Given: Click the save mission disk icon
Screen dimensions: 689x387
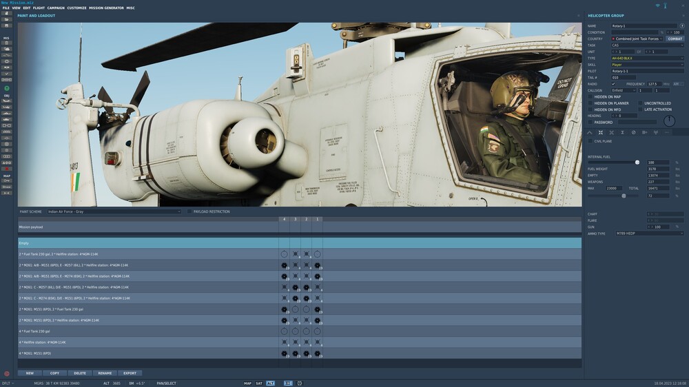Looking at the screenshot, I should [7, 26].
